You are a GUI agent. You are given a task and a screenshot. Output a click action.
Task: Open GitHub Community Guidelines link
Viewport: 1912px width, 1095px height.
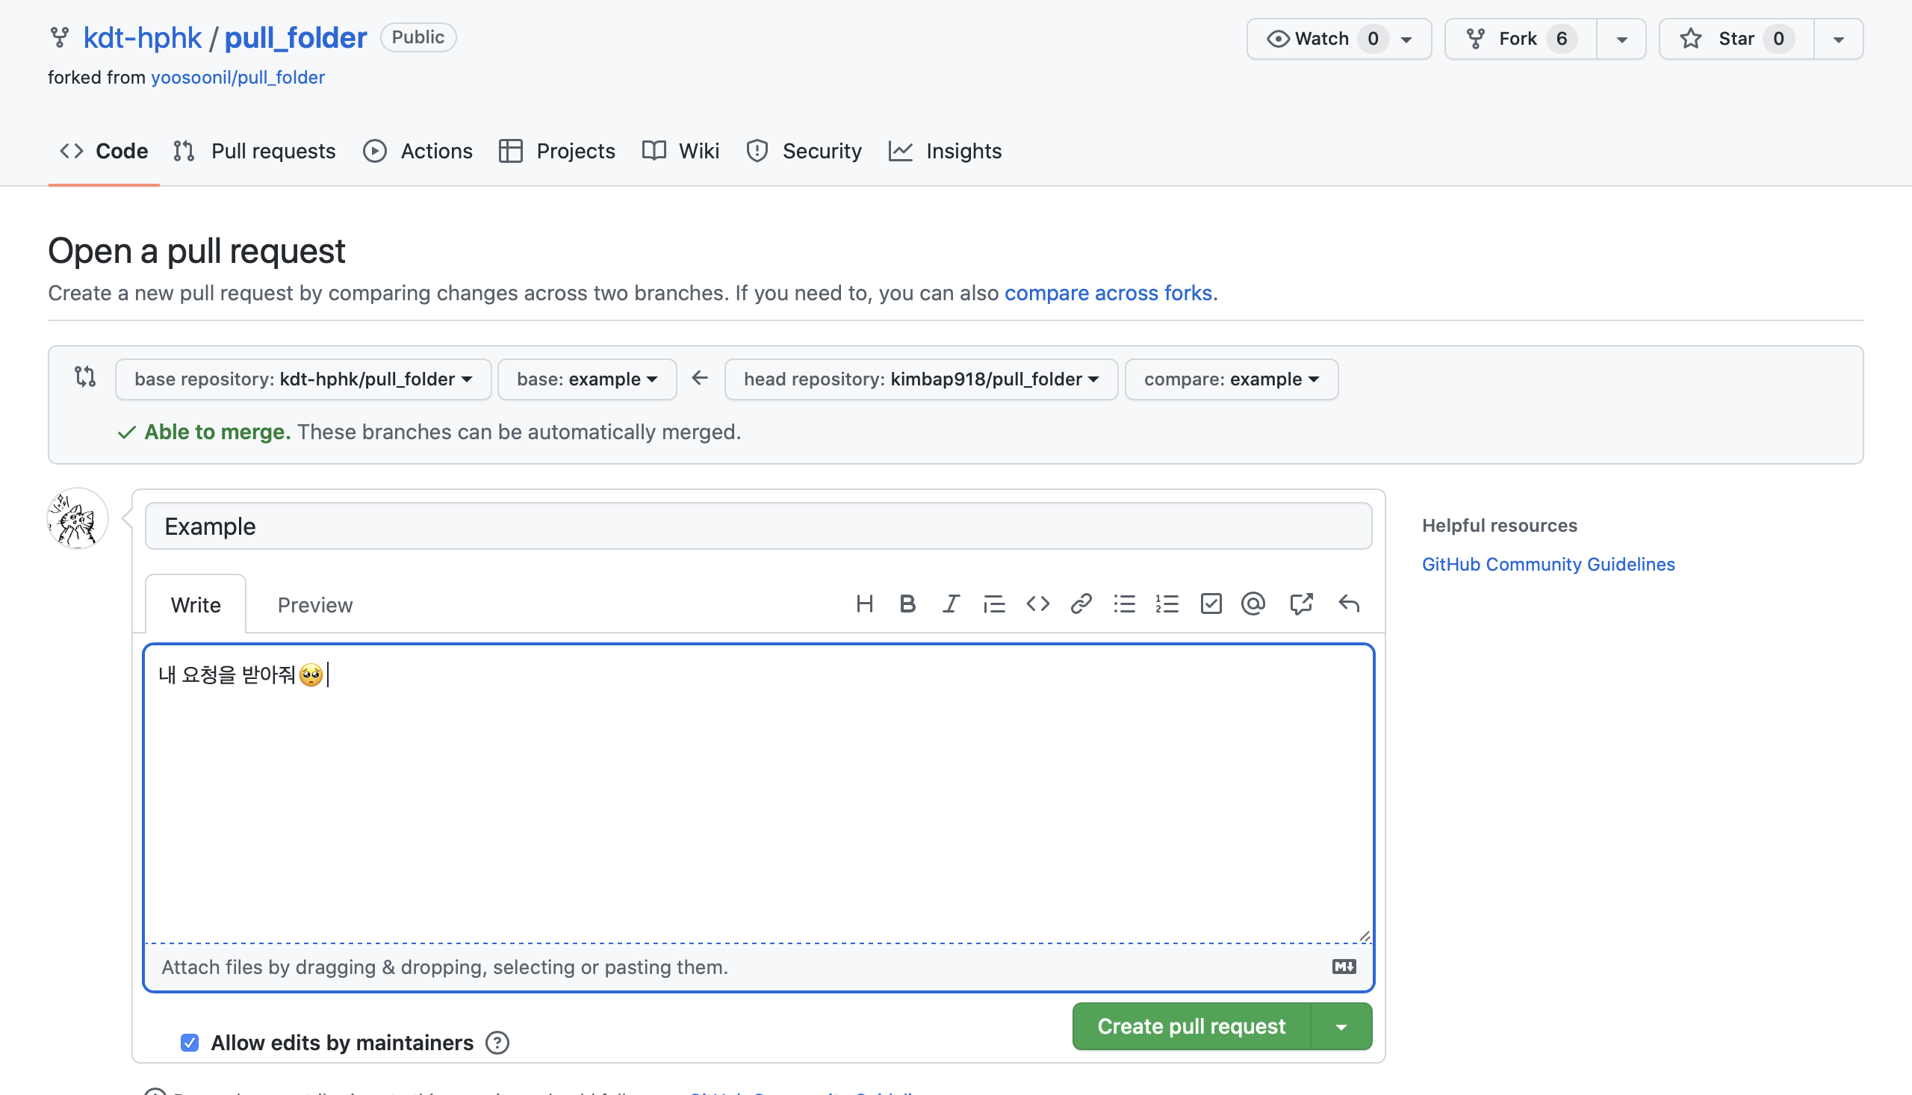coord(1548,564)
